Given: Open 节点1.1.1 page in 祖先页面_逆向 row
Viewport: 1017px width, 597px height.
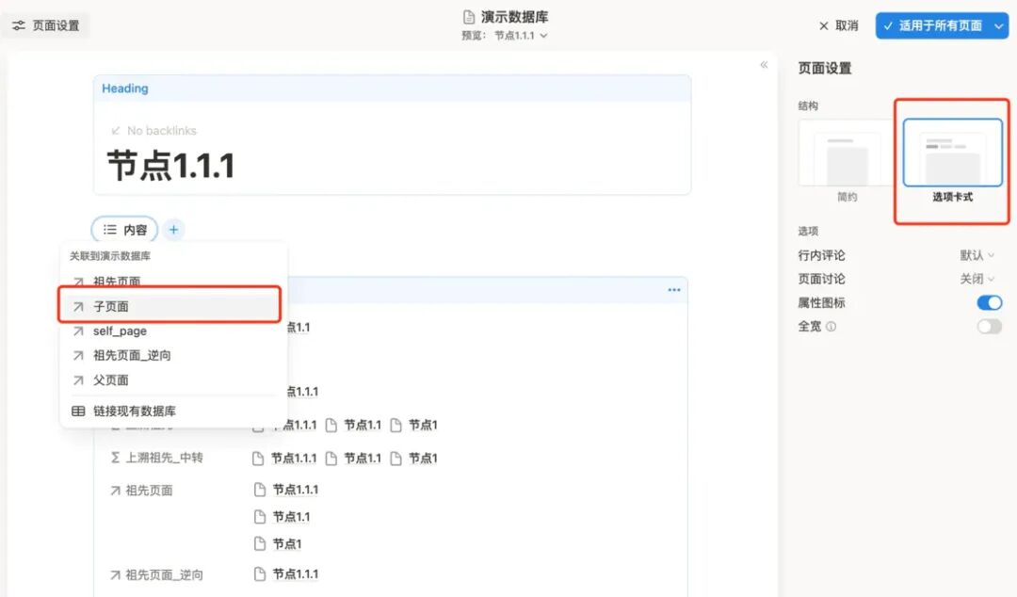Looking at the screenshot, I should tap(286, 573).
